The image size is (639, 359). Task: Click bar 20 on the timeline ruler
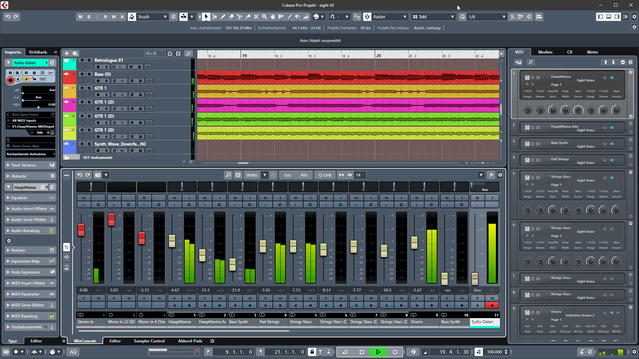tap(378, 56)
